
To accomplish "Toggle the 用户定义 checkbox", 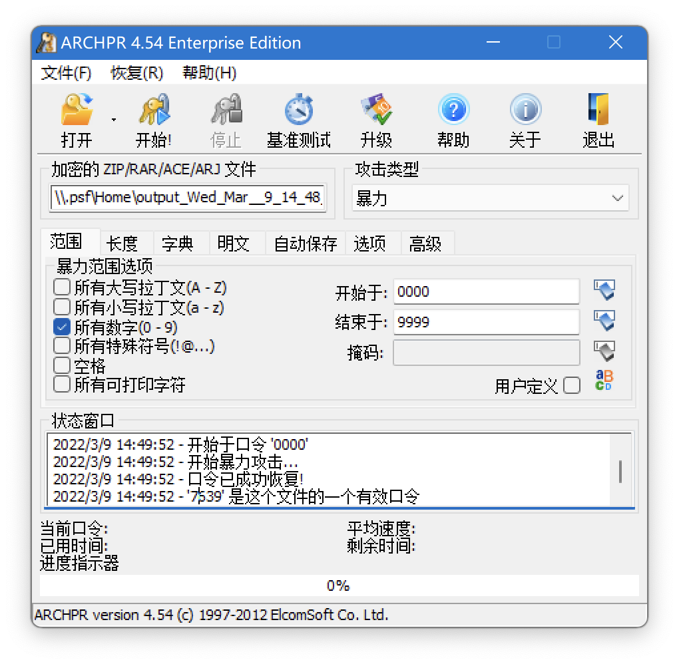I will [572, 385].
